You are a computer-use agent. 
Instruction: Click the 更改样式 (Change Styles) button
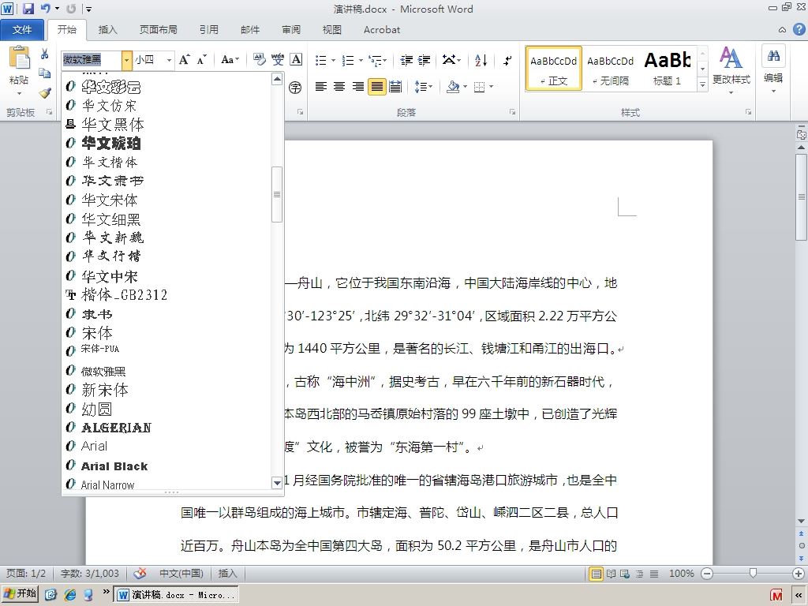click(731, 70)
